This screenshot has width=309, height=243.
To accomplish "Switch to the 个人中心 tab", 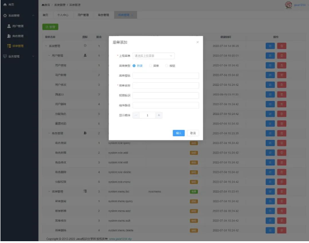I will click(62, 15).
